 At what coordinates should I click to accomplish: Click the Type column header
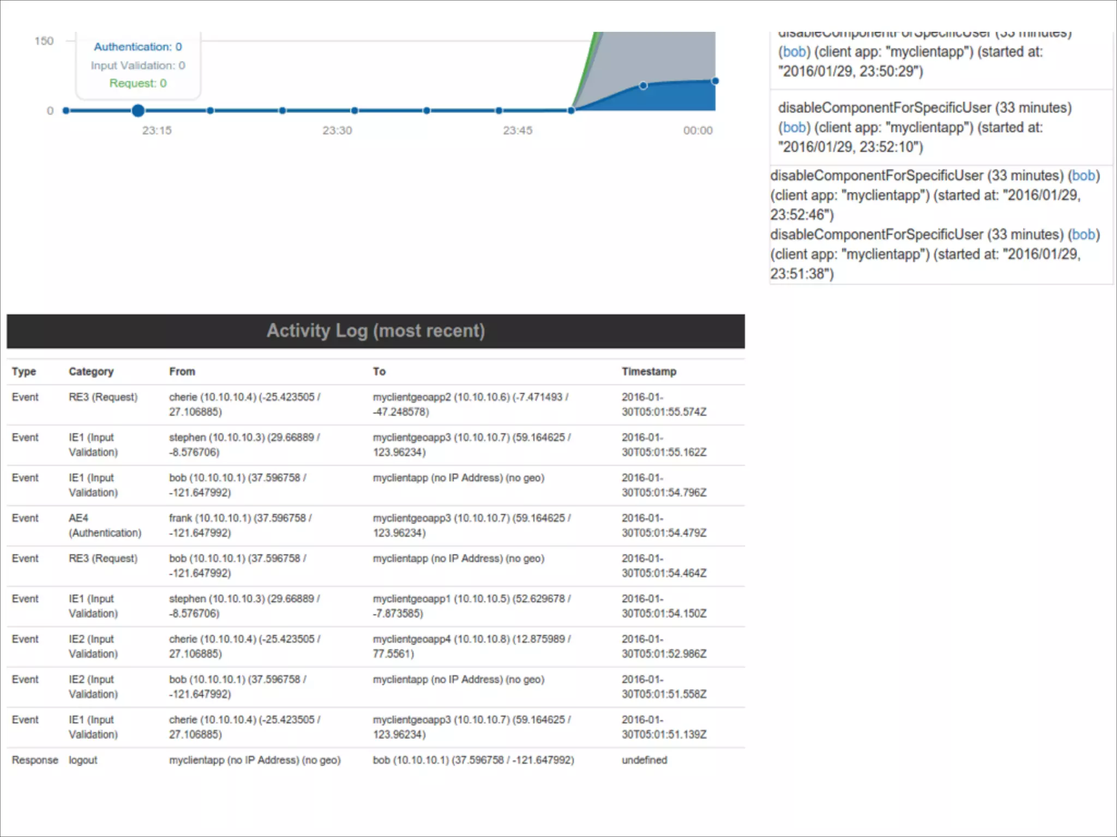[x=24, y=372]
